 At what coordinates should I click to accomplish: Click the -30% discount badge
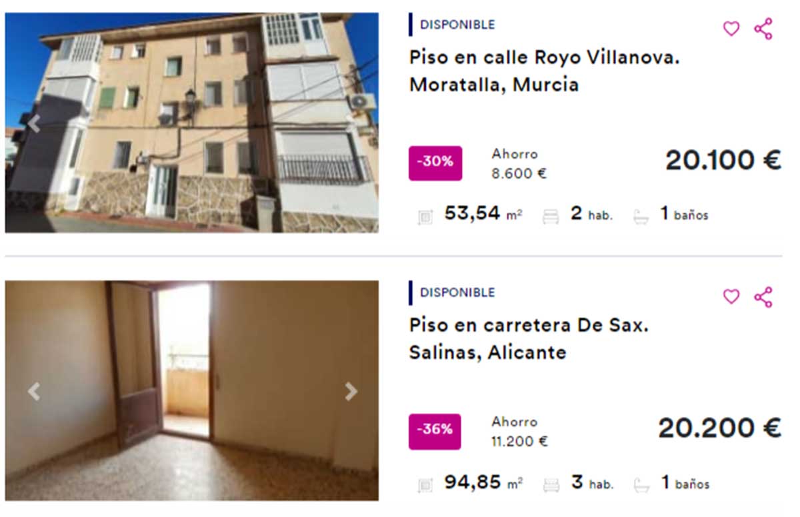tap(435, 163)
